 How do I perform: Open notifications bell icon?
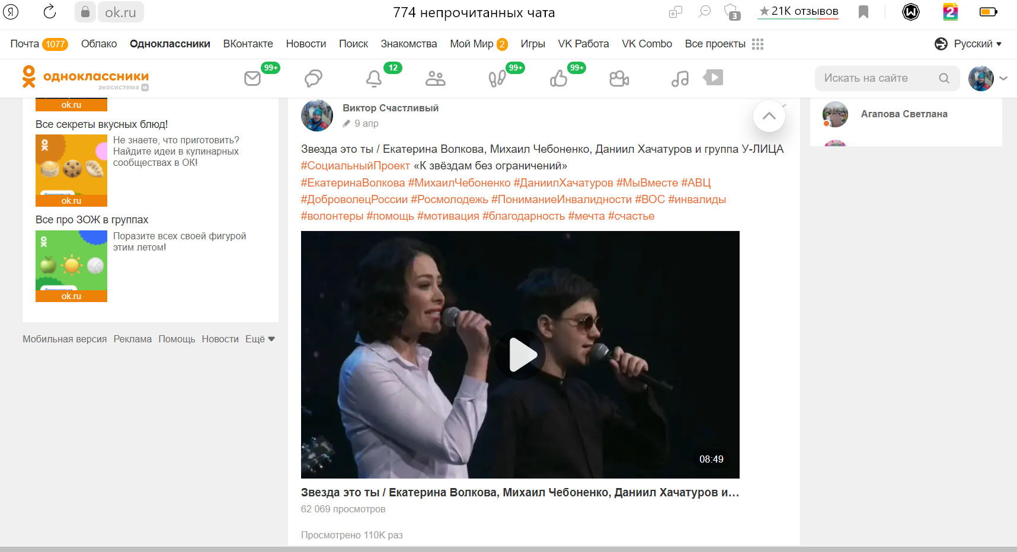click(373, 78)
